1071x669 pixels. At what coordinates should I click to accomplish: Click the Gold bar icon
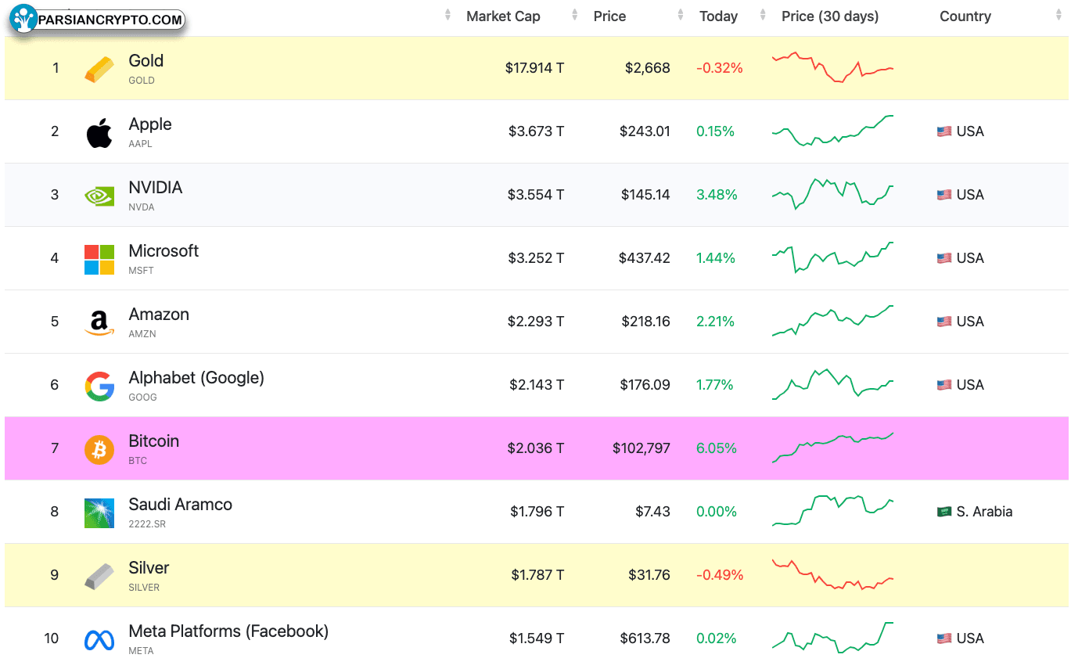coord(99,69)
